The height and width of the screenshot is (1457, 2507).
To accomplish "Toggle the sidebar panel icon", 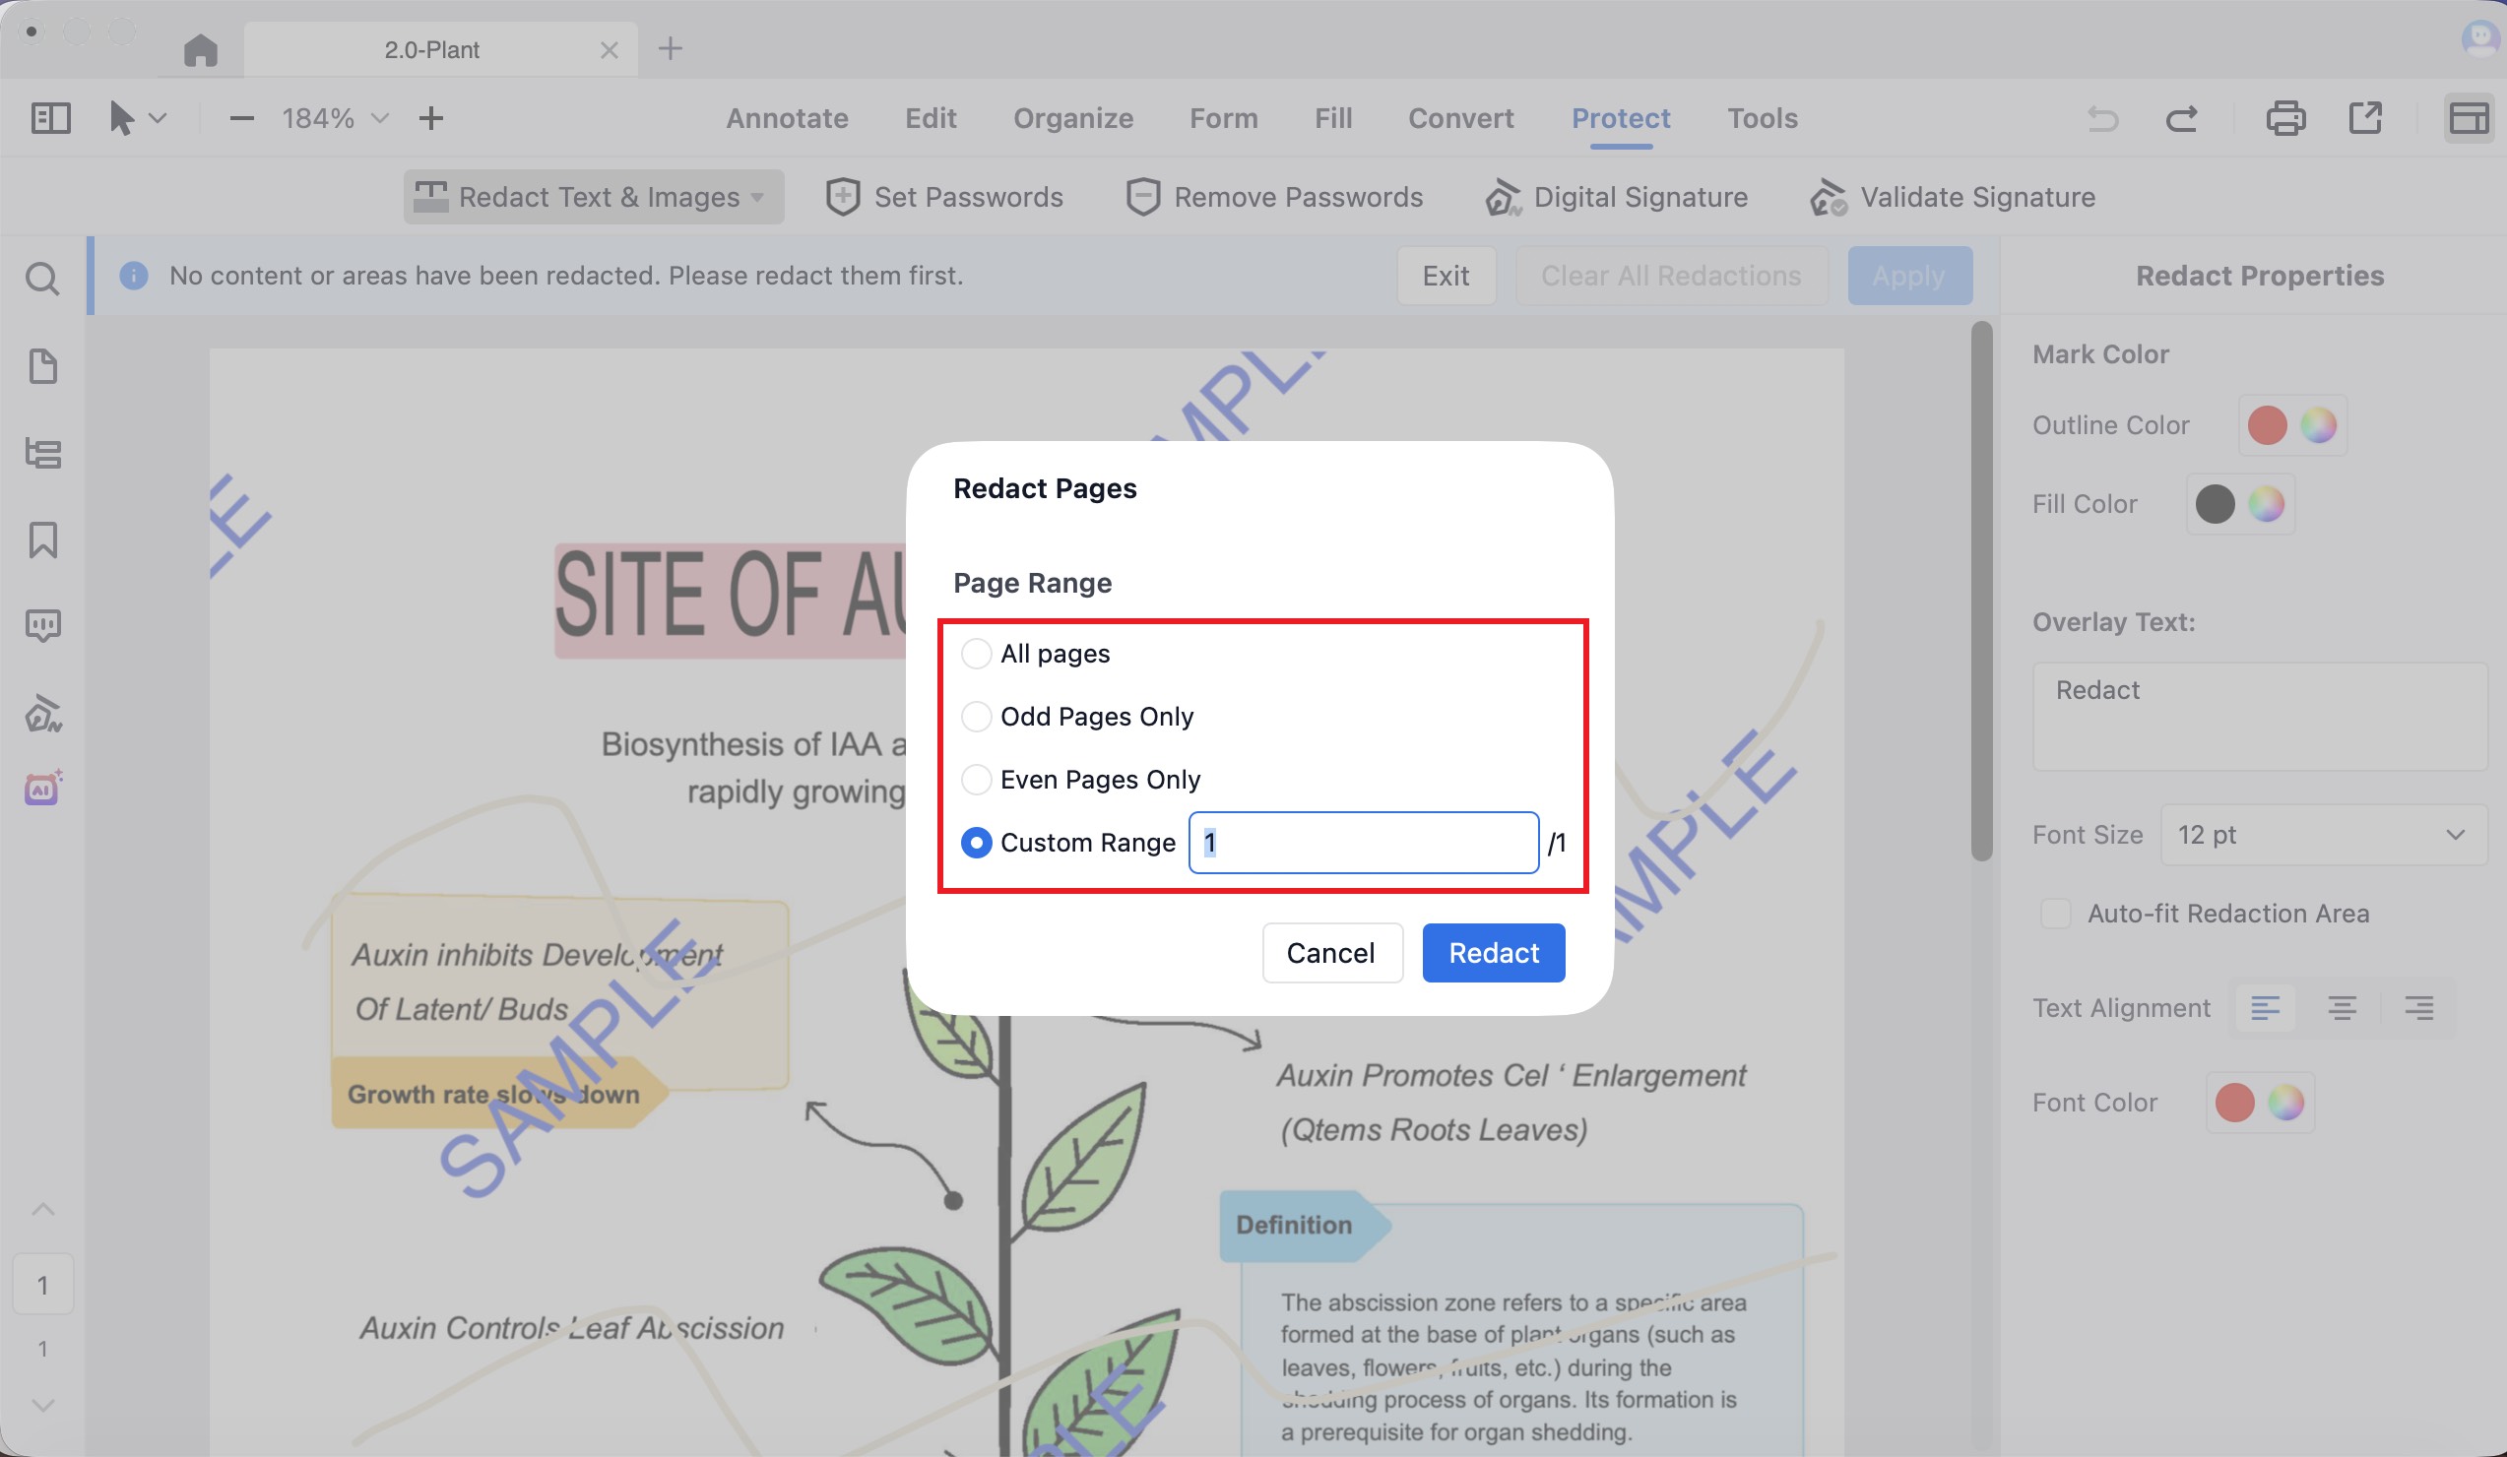I will 51,118.
